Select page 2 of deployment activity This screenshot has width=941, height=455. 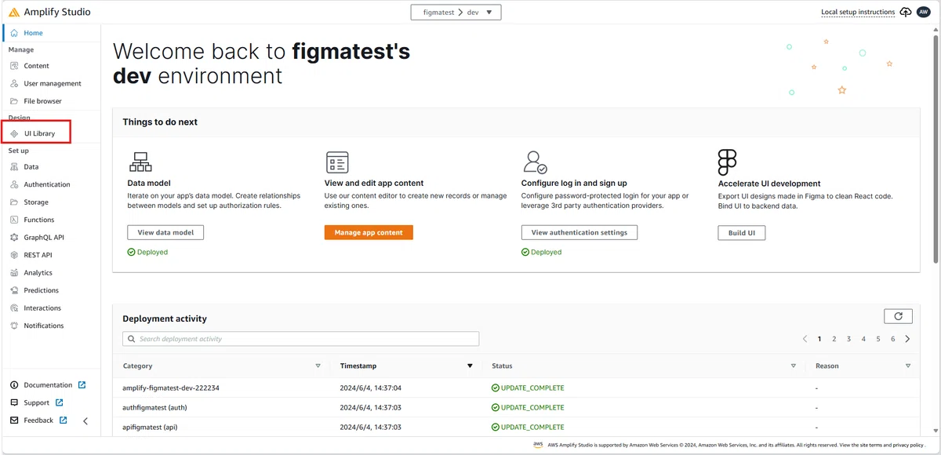834,339
